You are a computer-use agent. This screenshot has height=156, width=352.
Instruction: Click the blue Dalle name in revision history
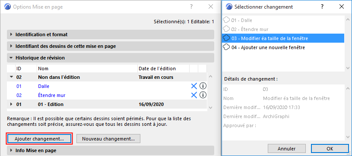click(x=44, y=86)
